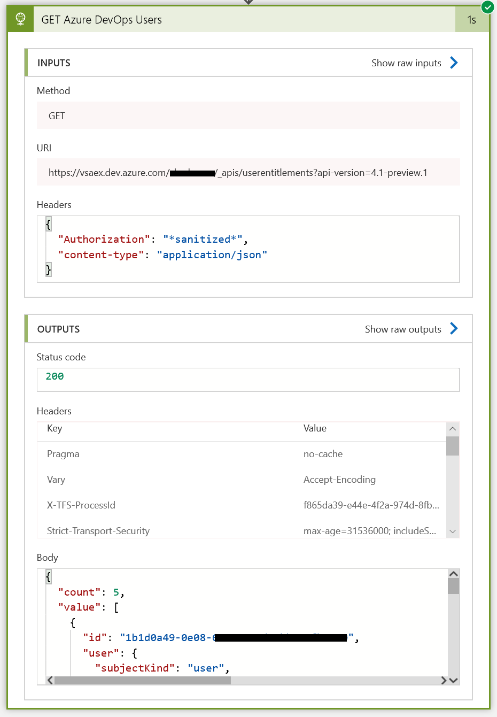497x717 pixels.
Task: Click the content-type header line
Action: click(162, 255)
